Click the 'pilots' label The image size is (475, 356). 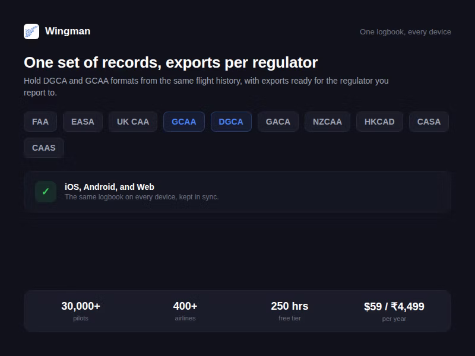[x=81, y=318]
